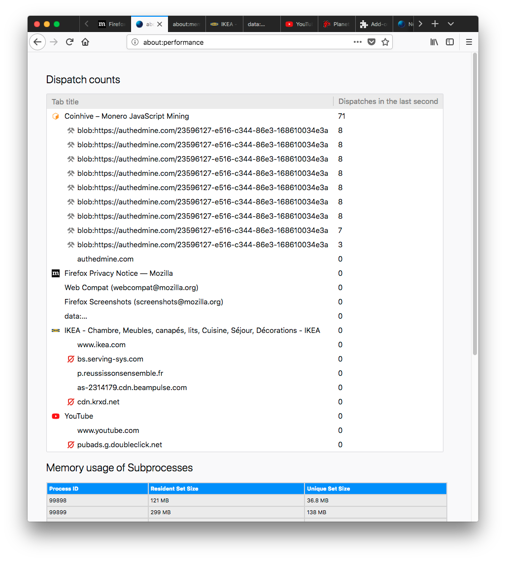
Task: Open the Library bookshelf icon
Action: (x=434, y=42)
